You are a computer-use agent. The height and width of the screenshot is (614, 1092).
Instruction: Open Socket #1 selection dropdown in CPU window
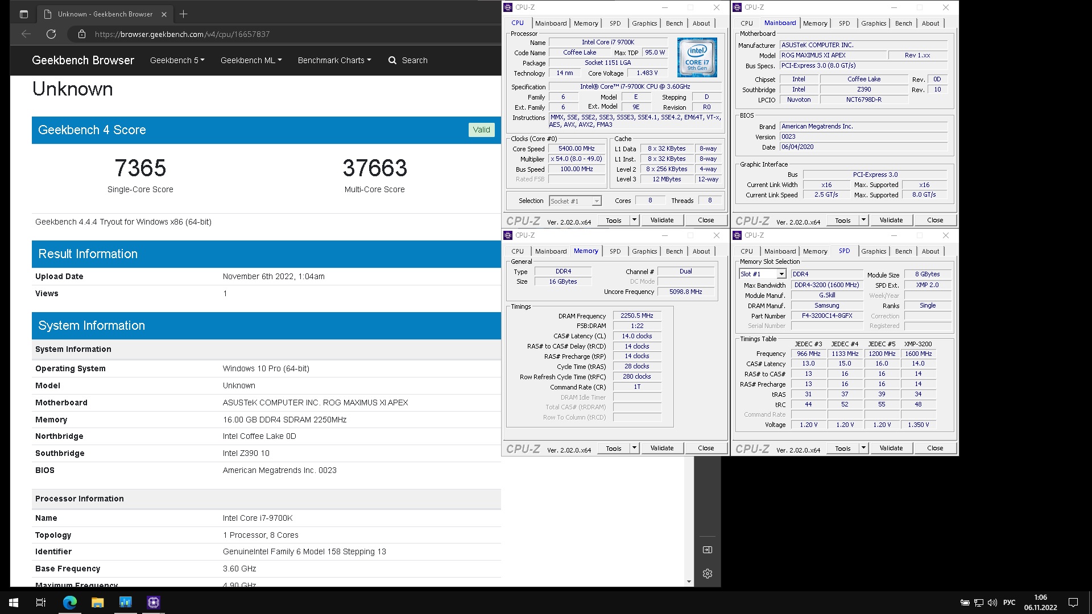596,201
